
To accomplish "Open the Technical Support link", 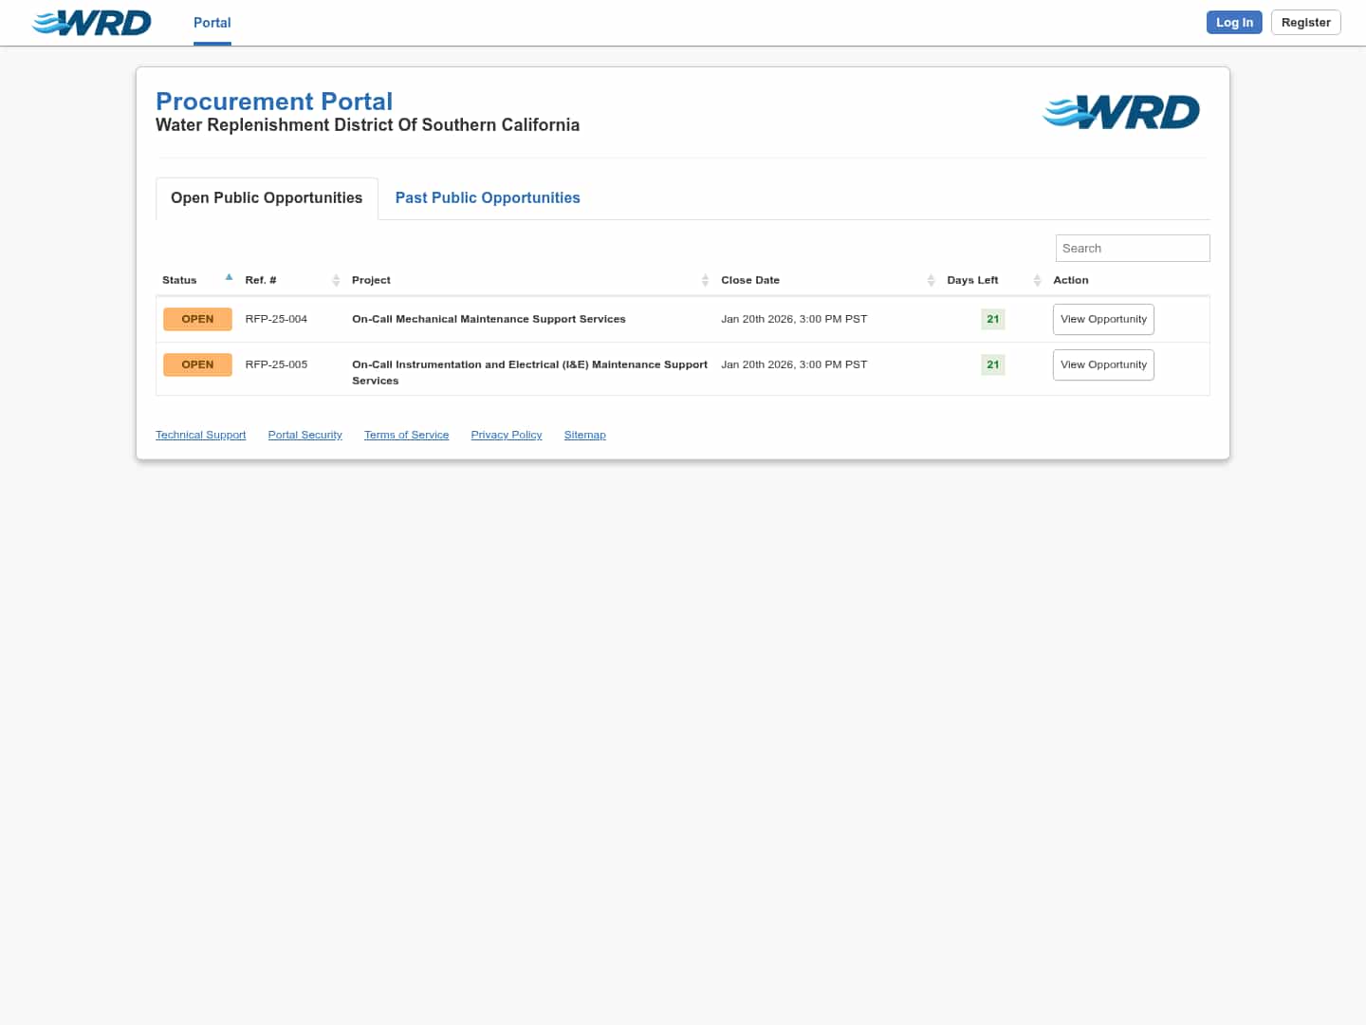I will point(201,435).
